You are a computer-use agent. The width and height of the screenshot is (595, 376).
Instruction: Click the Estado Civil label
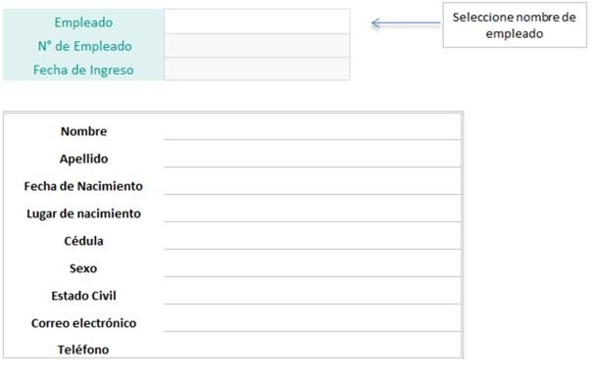(x=84, y=296)
